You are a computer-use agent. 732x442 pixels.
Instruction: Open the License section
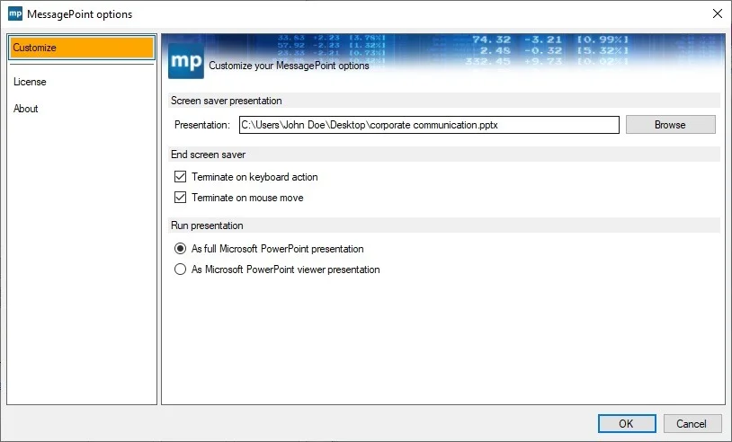(x=30, y=82)
